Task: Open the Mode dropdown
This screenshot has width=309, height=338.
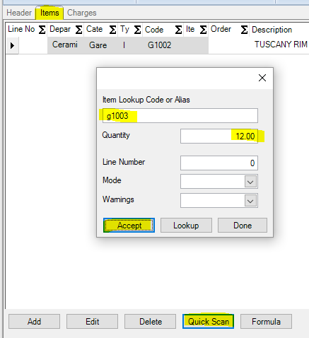Action: 250,182
